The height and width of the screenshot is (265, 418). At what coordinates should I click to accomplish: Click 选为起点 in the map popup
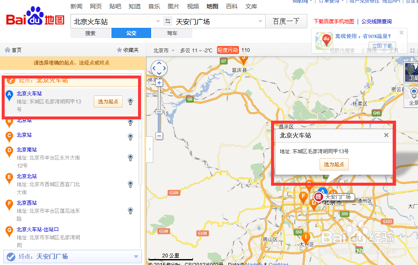click(x=334, y=164)
